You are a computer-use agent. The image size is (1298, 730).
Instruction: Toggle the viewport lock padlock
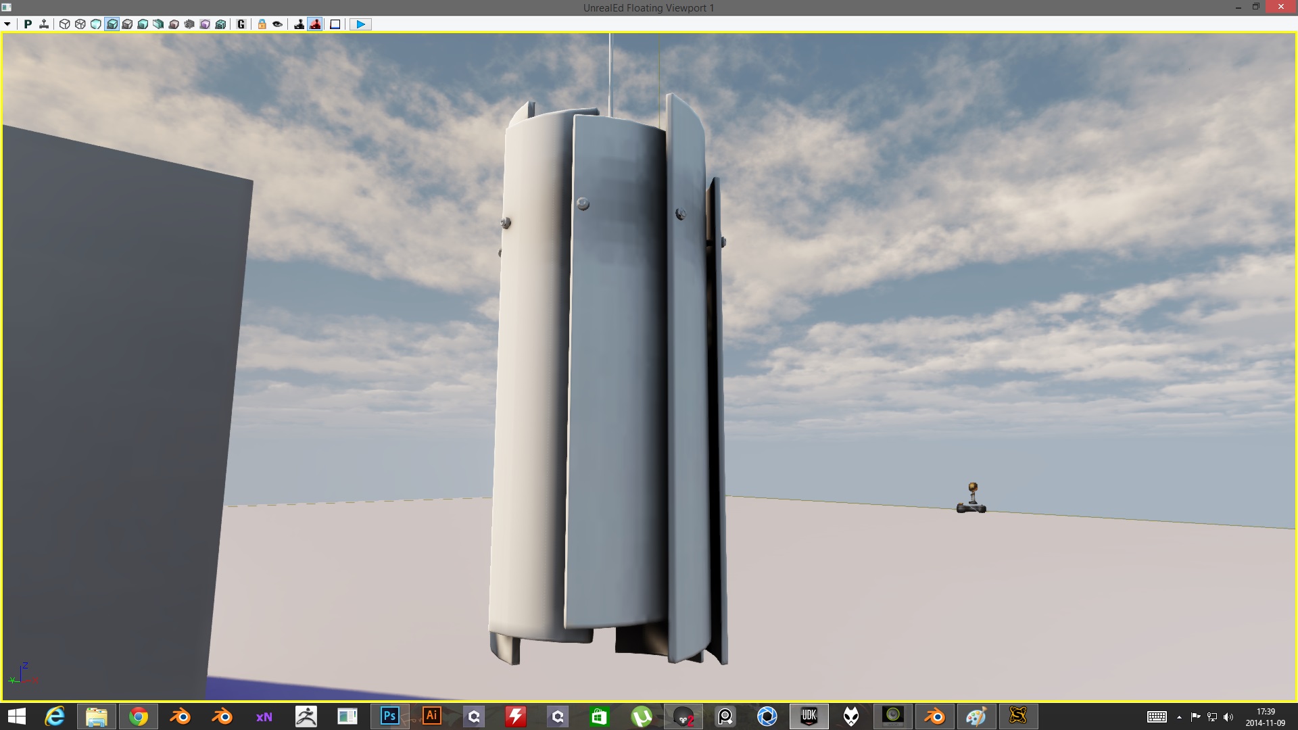click(x=262, y=24)
